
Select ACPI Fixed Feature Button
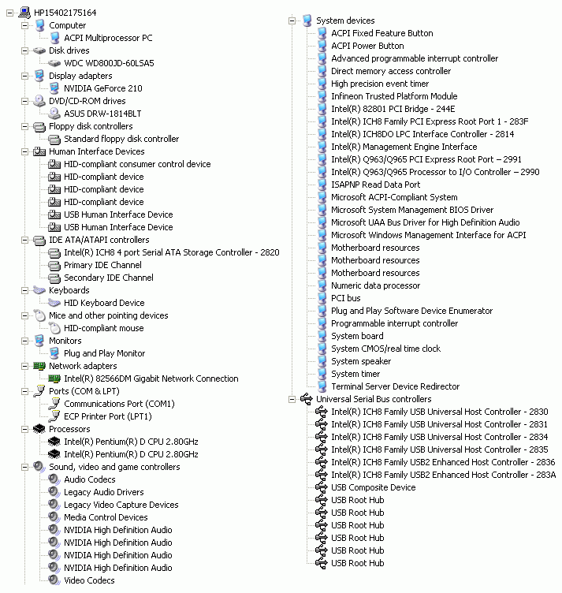[x=382, y=33]
